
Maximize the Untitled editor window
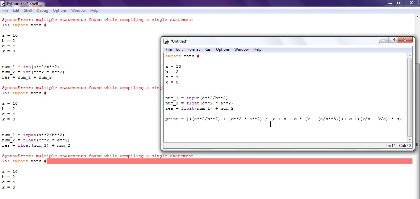[392, 40]
